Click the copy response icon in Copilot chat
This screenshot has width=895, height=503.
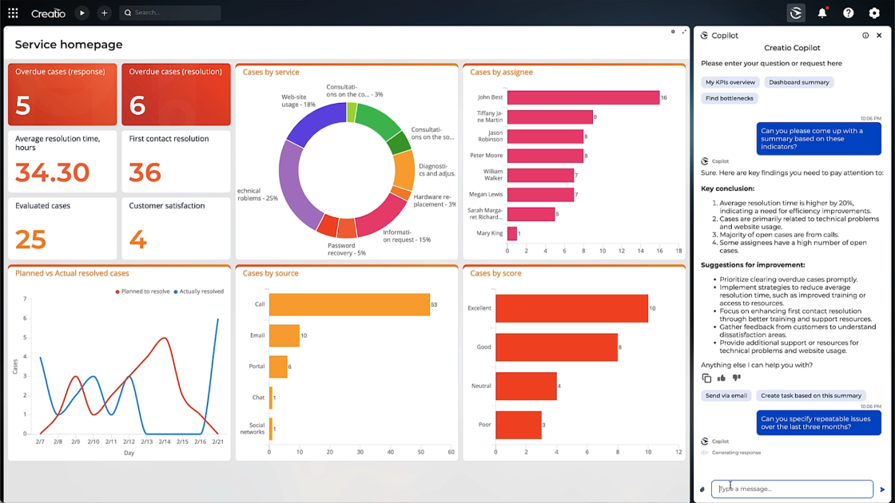pos(705,378)
